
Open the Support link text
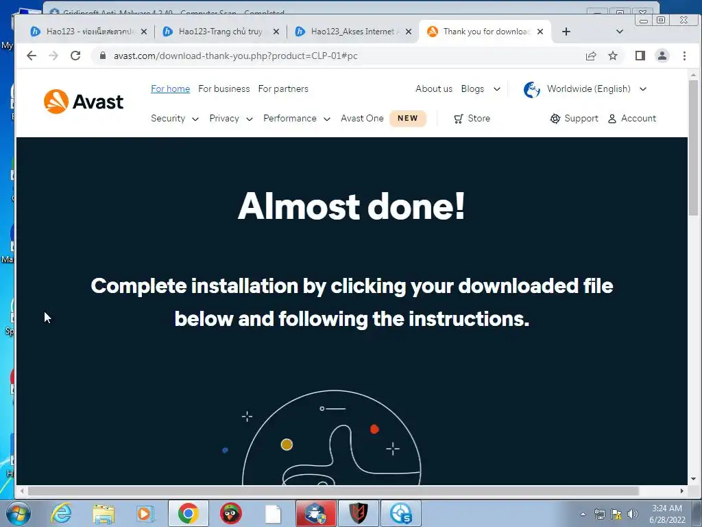(x=581, y=118)
